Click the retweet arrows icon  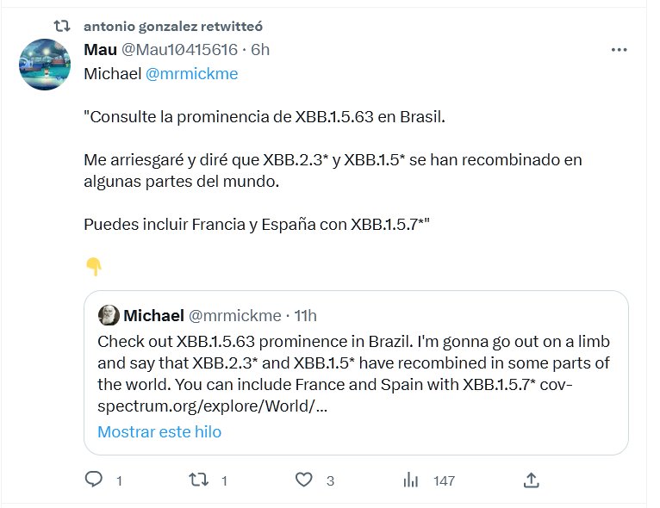click(198, 480)
